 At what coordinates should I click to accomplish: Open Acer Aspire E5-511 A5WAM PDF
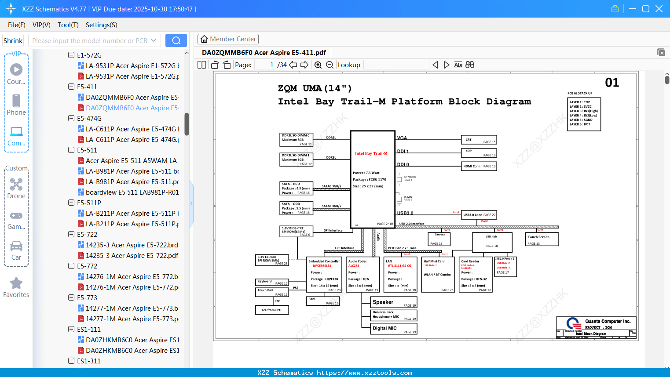point(128,160)
